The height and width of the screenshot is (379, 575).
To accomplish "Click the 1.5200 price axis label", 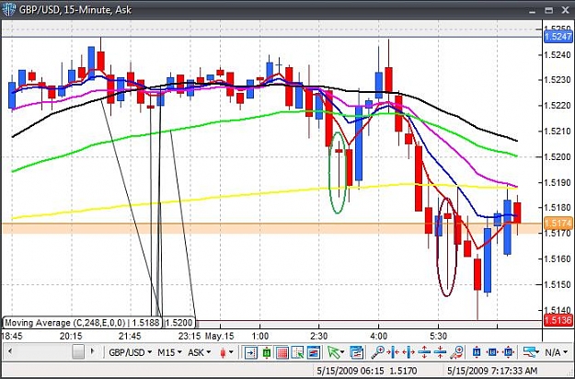I will coord(558,157).
